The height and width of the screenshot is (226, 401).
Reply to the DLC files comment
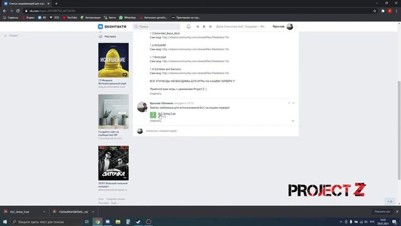pyautogui.click(x=155, y=121)
